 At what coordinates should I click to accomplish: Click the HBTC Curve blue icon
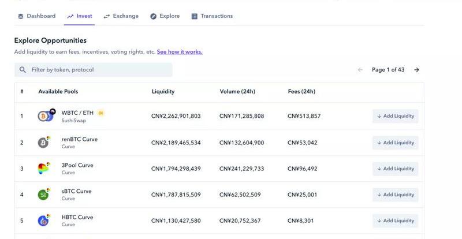coord(44,220)
